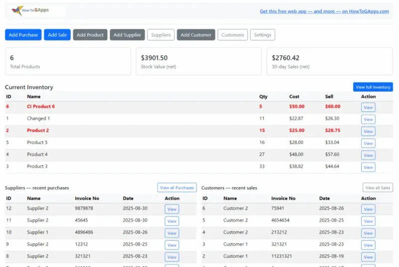This screenshot has width=399, height=267.
Task: View Product 4 details
Action: 368,155
